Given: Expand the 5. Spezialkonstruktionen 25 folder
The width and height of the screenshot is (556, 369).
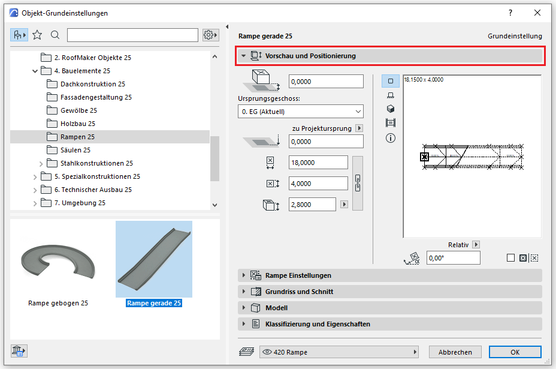Looking at the screenshot, I should click(41, 176).
